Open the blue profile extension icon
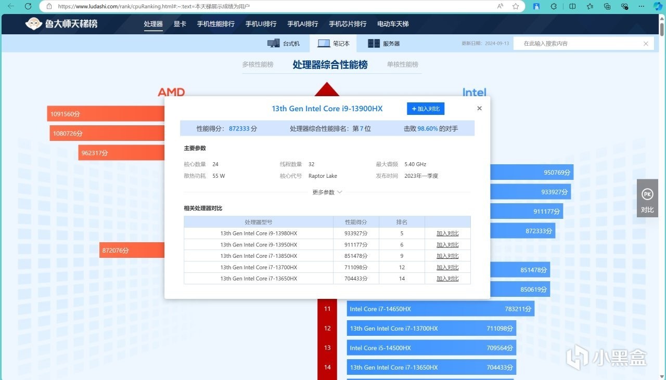This screenshot has width=666, height=380. pos(536,6)
